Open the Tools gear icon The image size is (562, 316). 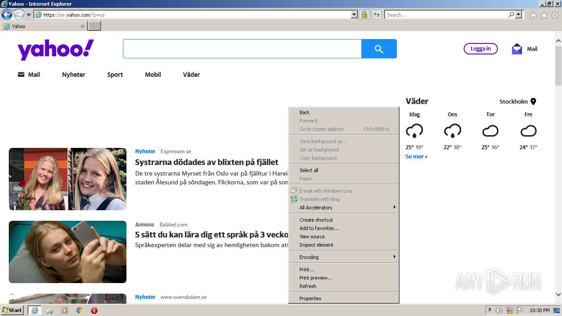coord(555,15)
